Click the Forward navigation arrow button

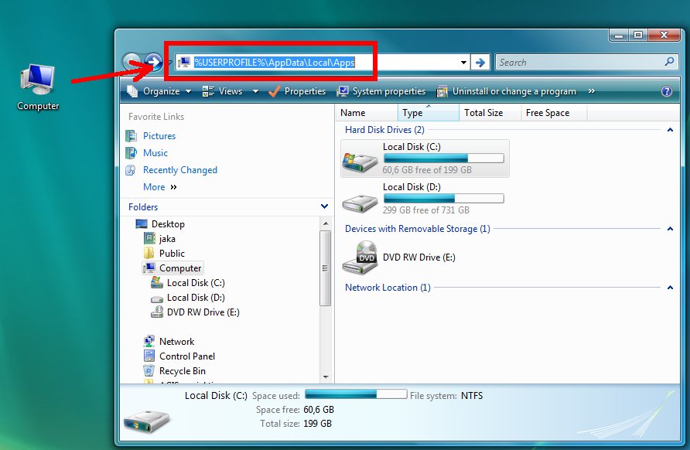click(x=153, y=62)
